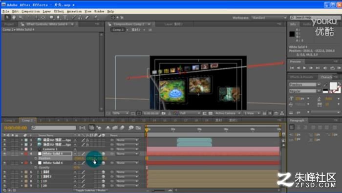Click the composition mini-flowchart icon in timeline
The width and height of the screenshot is (342, 193).
(83, 128)
